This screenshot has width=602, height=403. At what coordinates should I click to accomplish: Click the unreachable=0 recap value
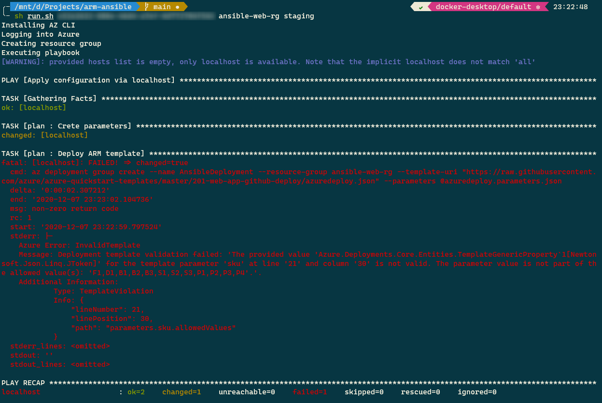click(247, 392)
